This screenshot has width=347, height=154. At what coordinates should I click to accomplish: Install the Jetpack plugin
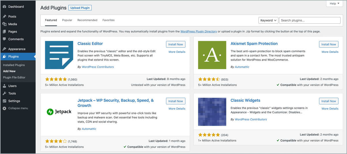[176, 101]
